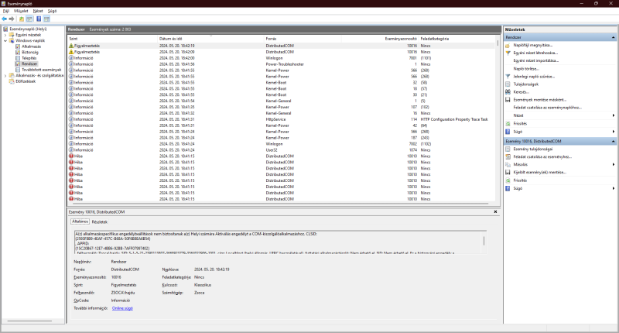Open the Fájl menu
The height and width of the screenshot is (333, 619).
pos(6,11)
